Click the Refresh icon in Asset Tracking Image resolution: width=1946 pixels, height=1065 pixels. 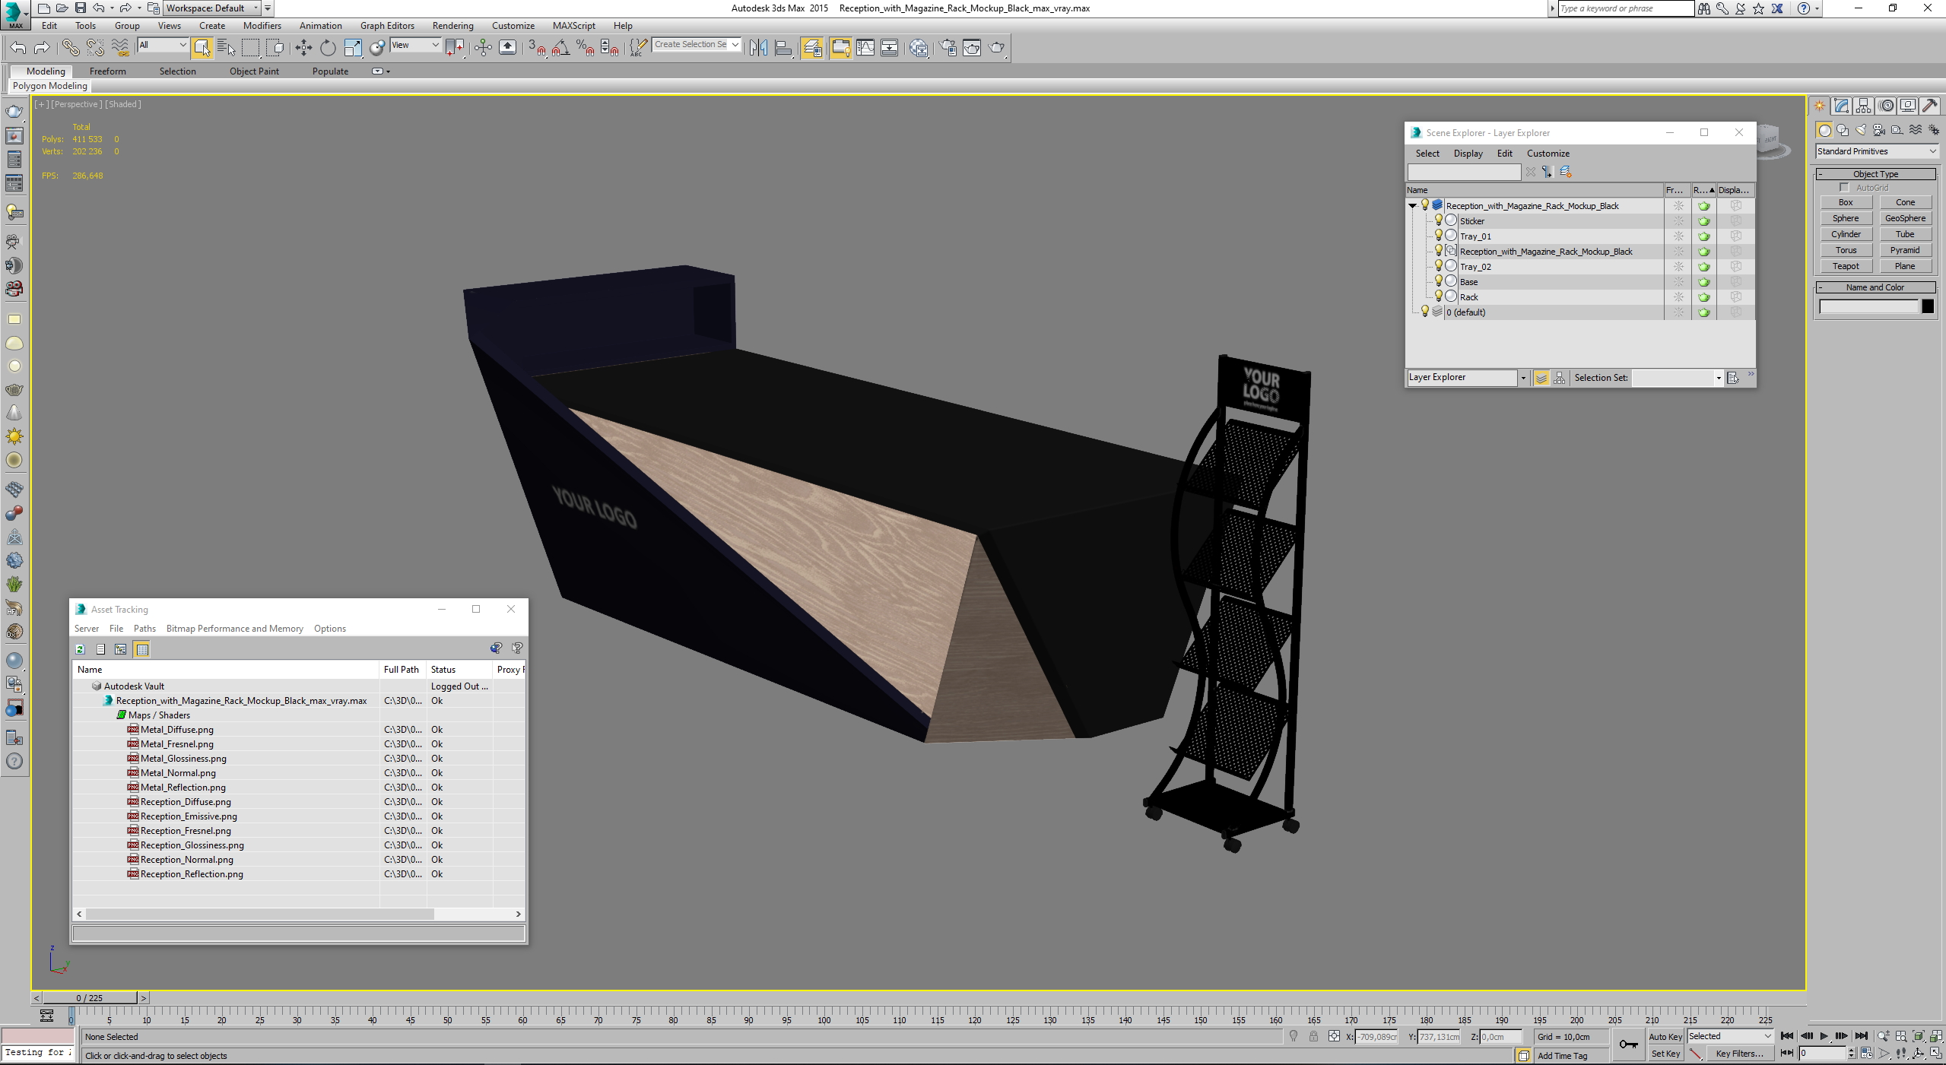pyautogui.click(x=80, y=649)
